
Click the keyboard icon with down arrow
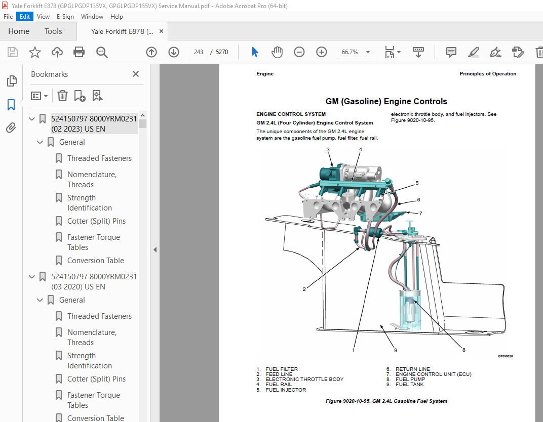418,52
